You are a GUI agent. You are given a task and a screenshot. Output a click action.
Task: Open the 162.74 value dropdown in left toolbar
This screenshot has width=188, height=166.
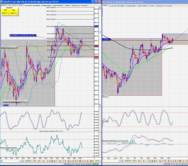pyautogui.click(x=98, y=161)
